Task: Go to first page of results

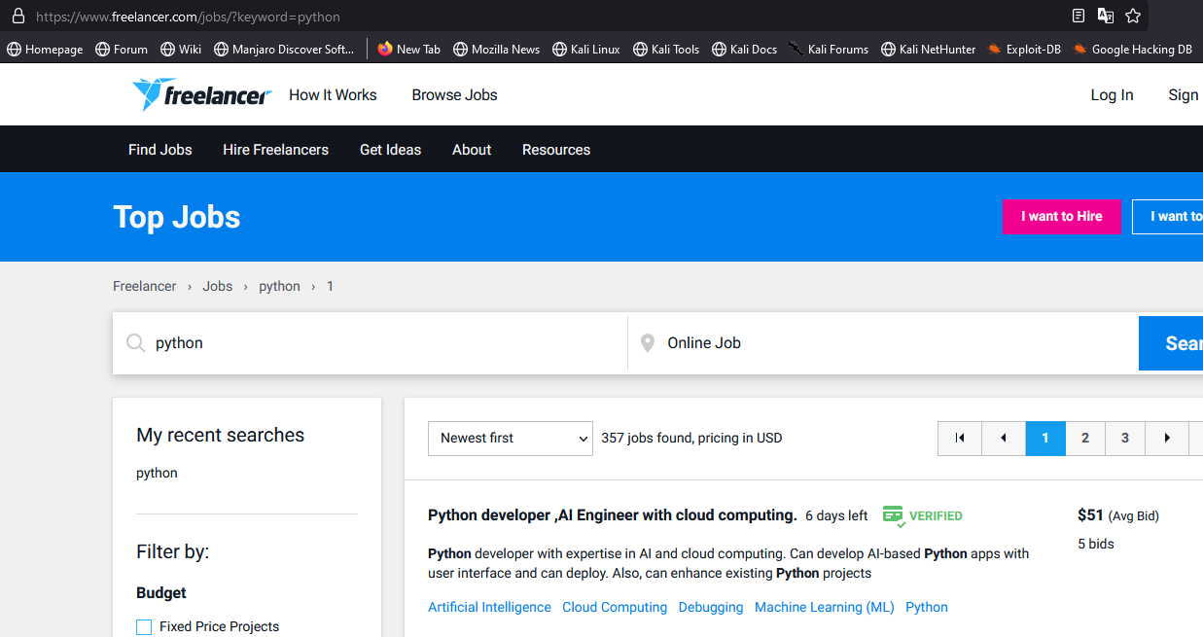Action: coord(960,439)
